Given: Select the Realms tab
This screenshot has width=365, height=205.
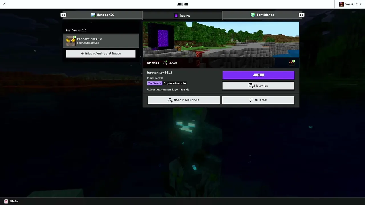Looking at the screenshot, I should 182,16.
